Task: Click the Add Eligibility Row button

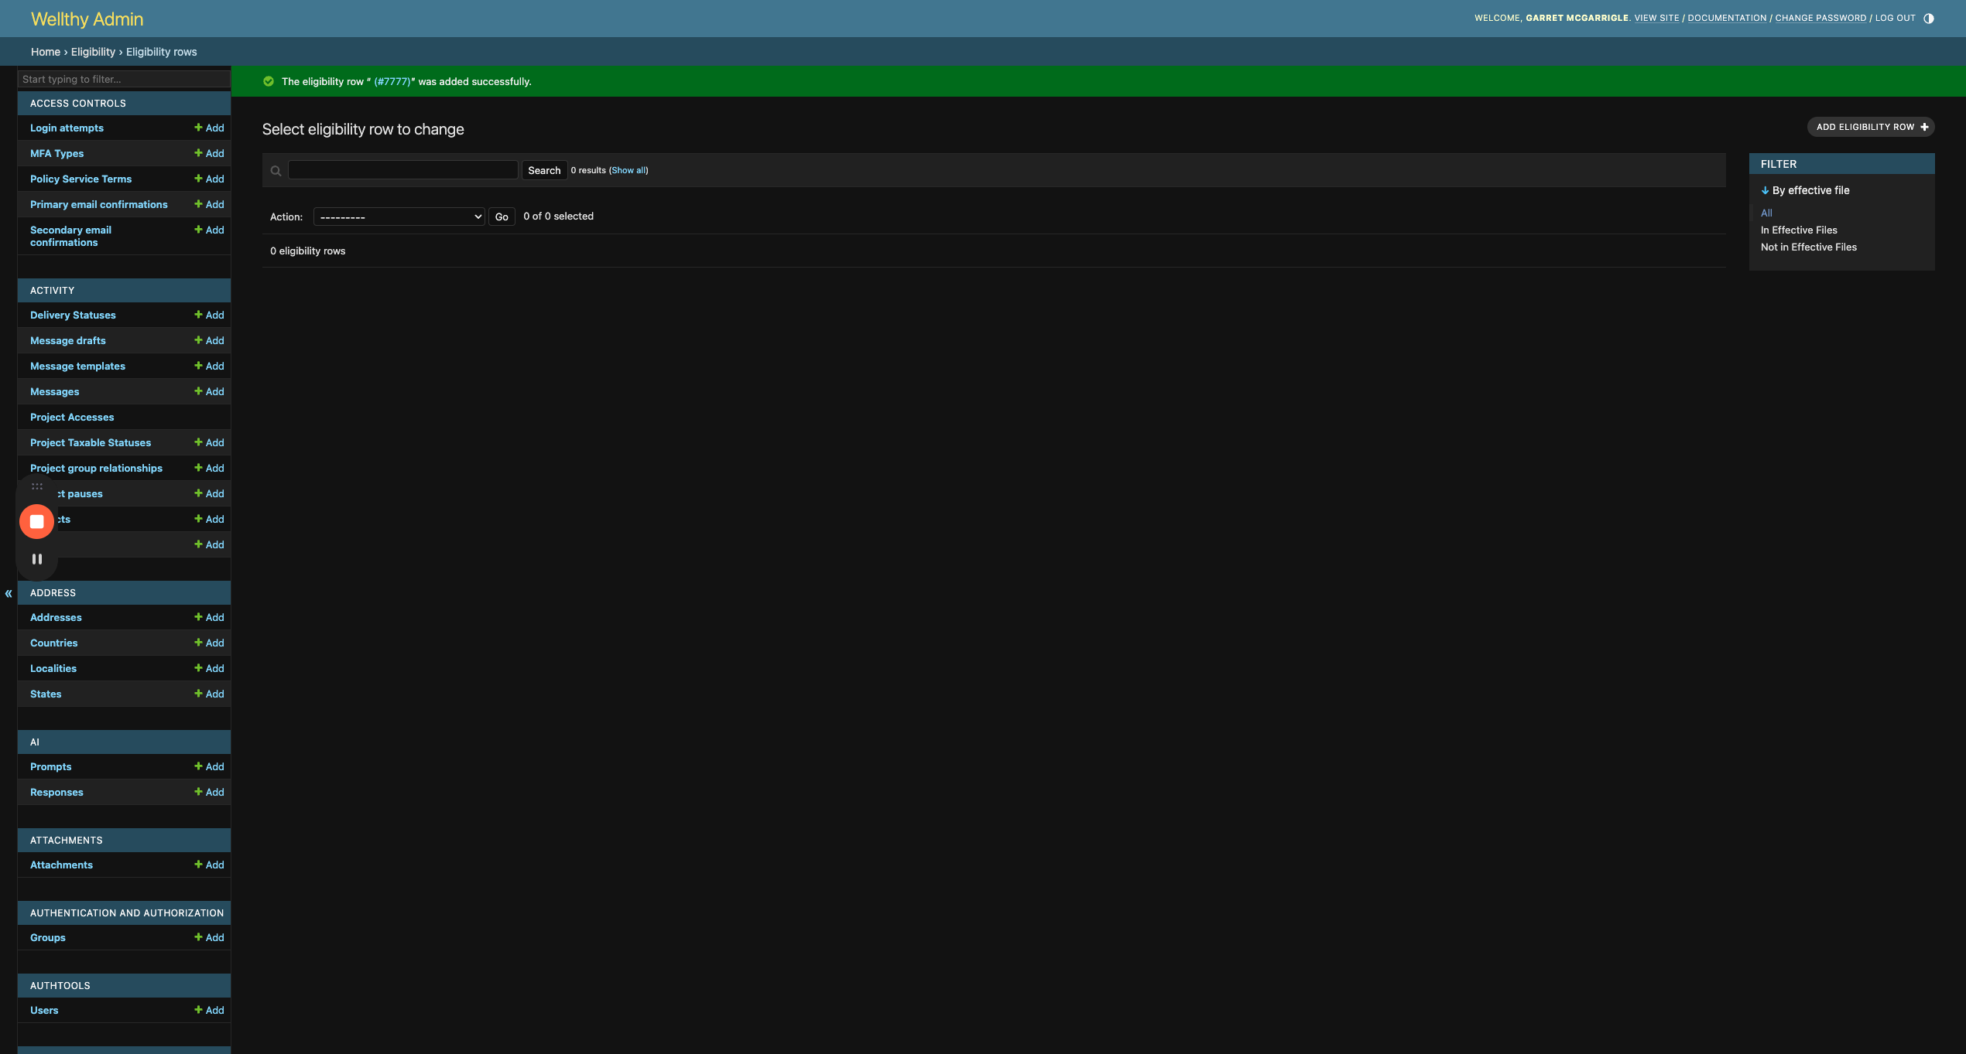Action: [1871, 127]
